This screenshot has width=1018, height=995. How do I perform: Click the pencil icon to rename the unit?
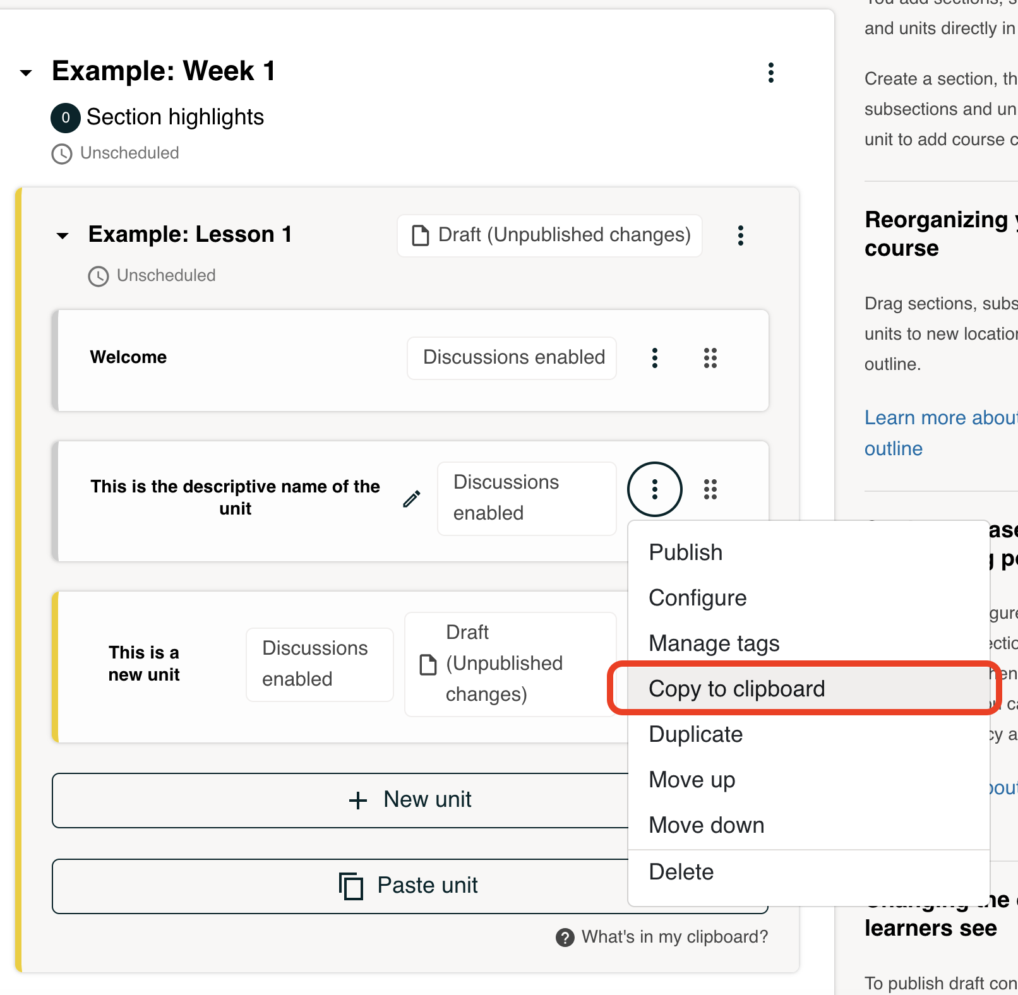(412, 499)
